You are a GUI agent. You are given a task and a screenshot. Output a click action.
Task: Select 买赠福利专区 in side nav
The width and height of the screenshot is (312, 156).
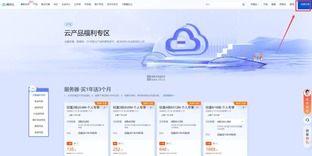pos(39,95)
